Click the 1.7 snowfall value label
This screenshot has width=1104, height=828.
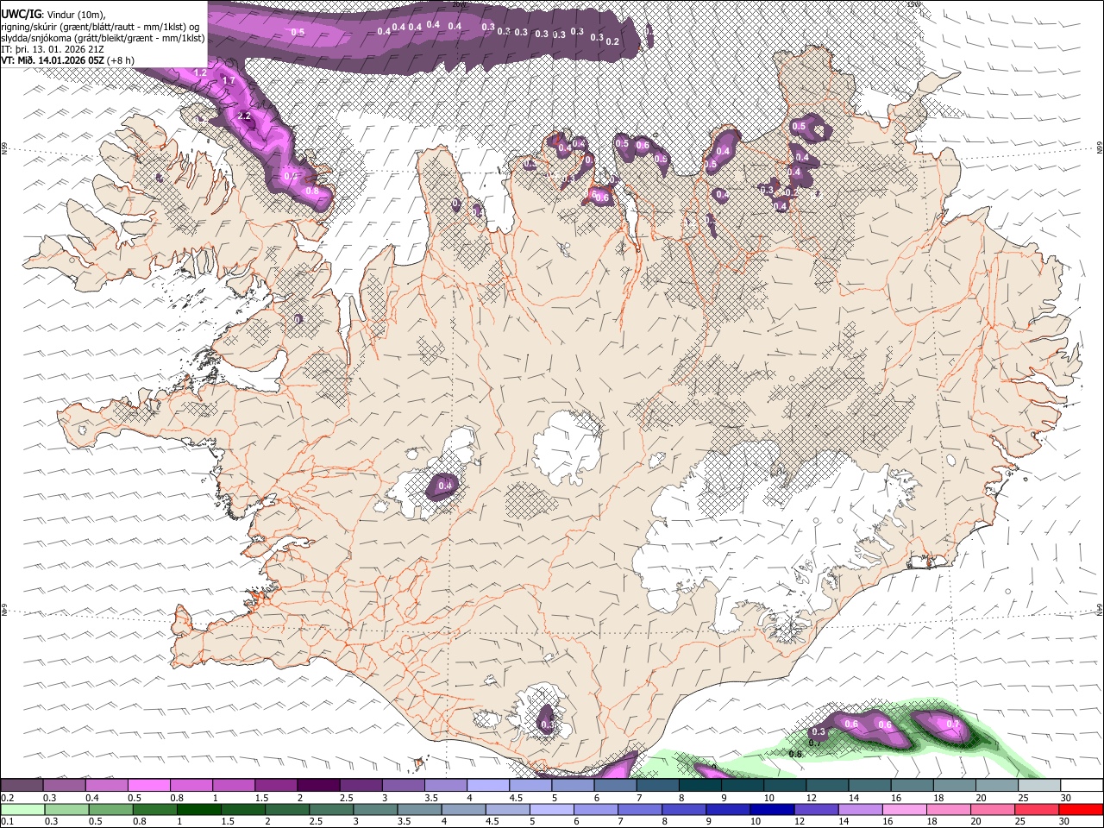tap(229, 81)
